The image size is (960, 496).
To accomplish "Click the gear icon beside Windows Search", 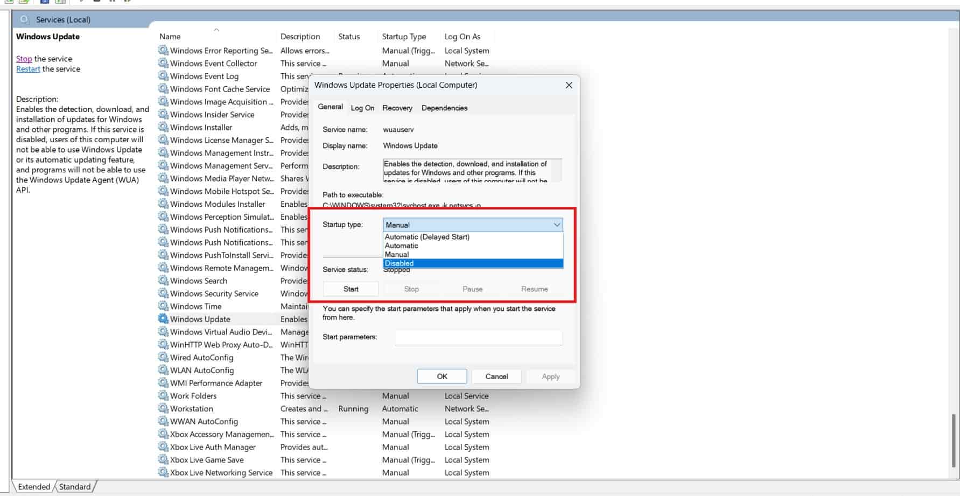I will click(x=163, y=281).
